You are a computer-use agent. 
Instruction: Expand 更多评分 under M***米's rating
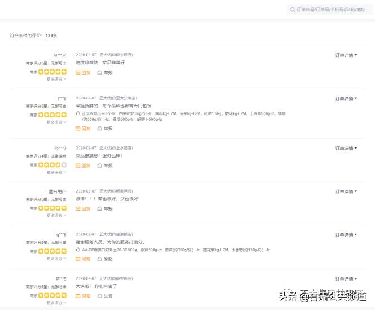click(56, 79)
